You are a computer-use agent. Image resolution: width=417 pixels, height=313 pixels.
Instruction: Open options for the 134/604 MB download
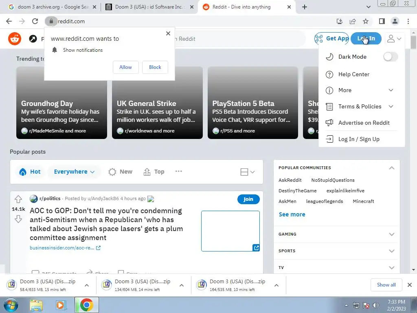(182, 285)
